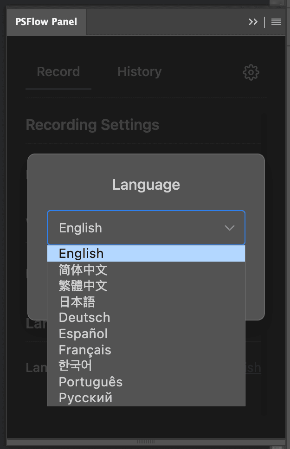Click the Language dropdown chevron arrow
Screen dimensions: 290x449
pos(229,228)
